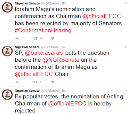
Task: Open Nigerian Senate avatar on first tweet
Action: tap(7, 7)
